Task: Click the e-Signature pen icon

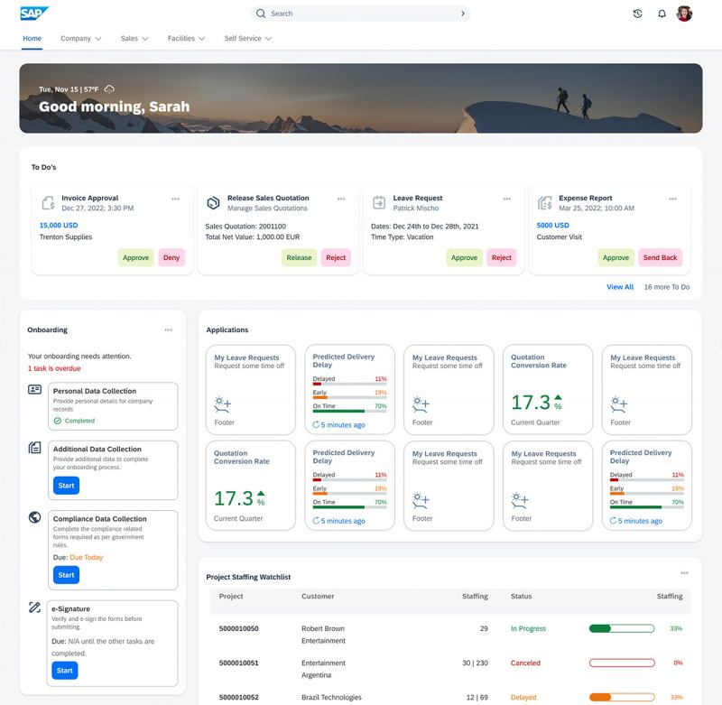Action: click(x=34, y=608)
